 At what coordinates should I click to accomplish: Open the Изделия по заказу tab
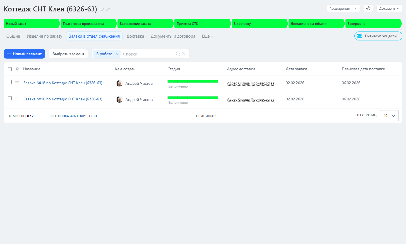click(x=44, y=36)
